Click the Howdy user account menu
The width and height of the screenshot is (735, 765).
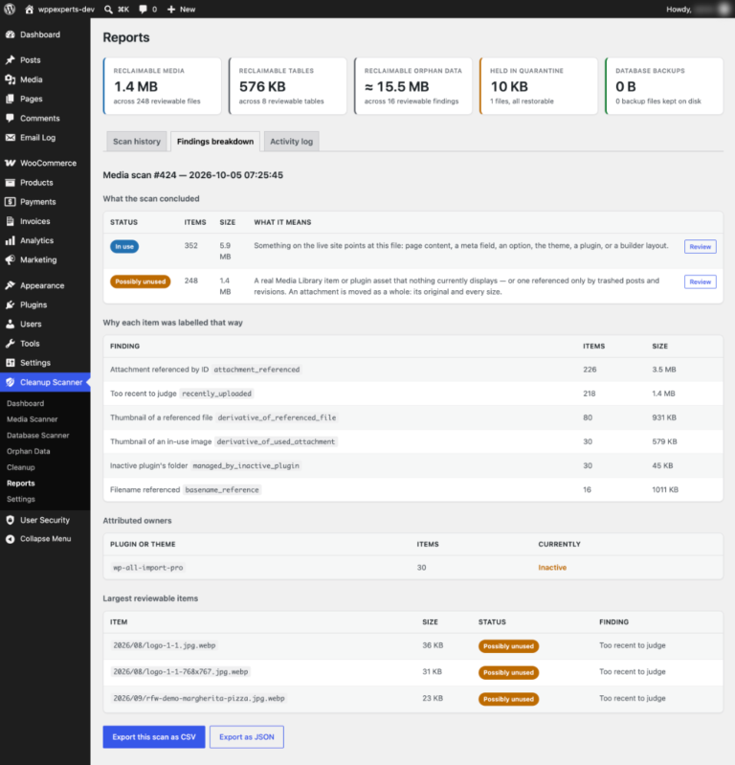click(x=699, y=10)
